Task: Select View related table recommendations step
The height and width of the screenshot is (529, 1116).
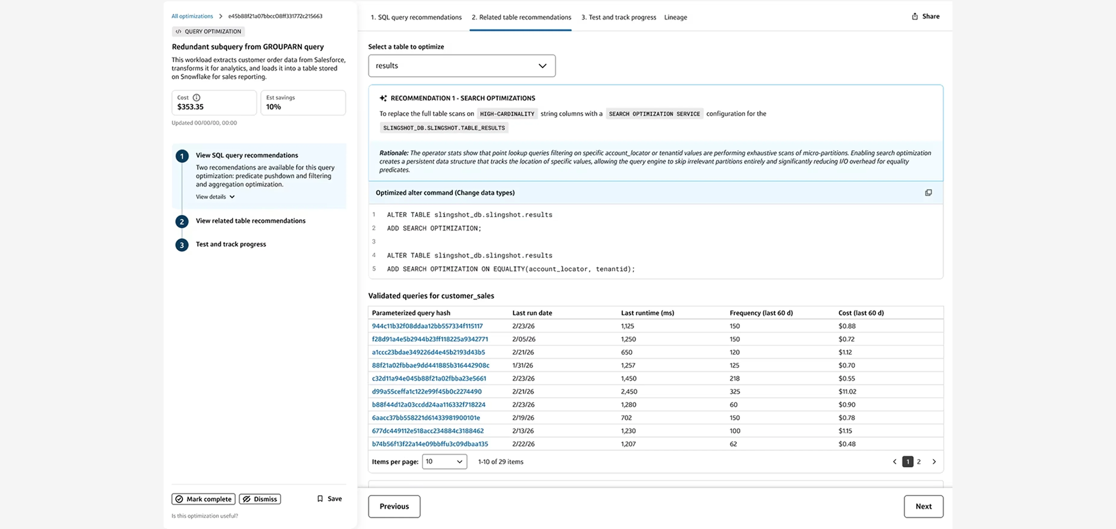Action: click(x=250, y=221)
